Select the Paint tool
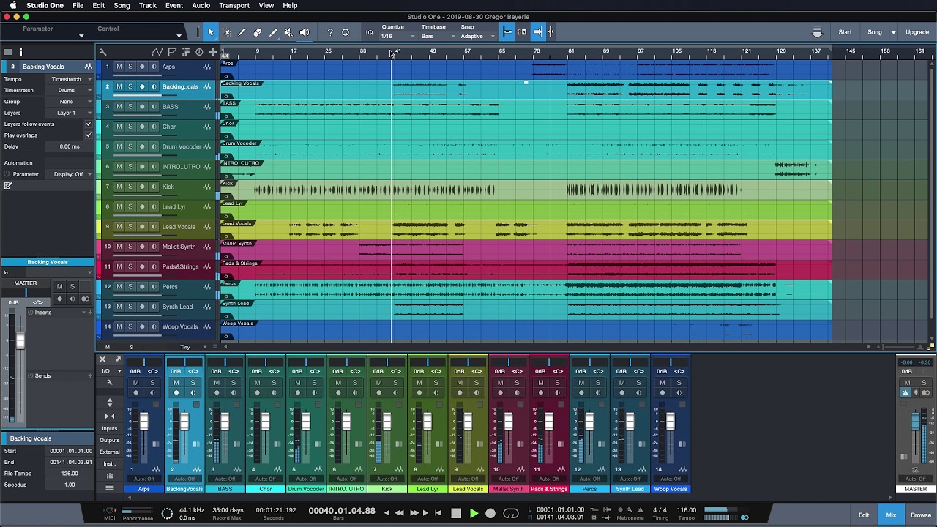The height and width of the screenshot is (527, 937). 273,32
